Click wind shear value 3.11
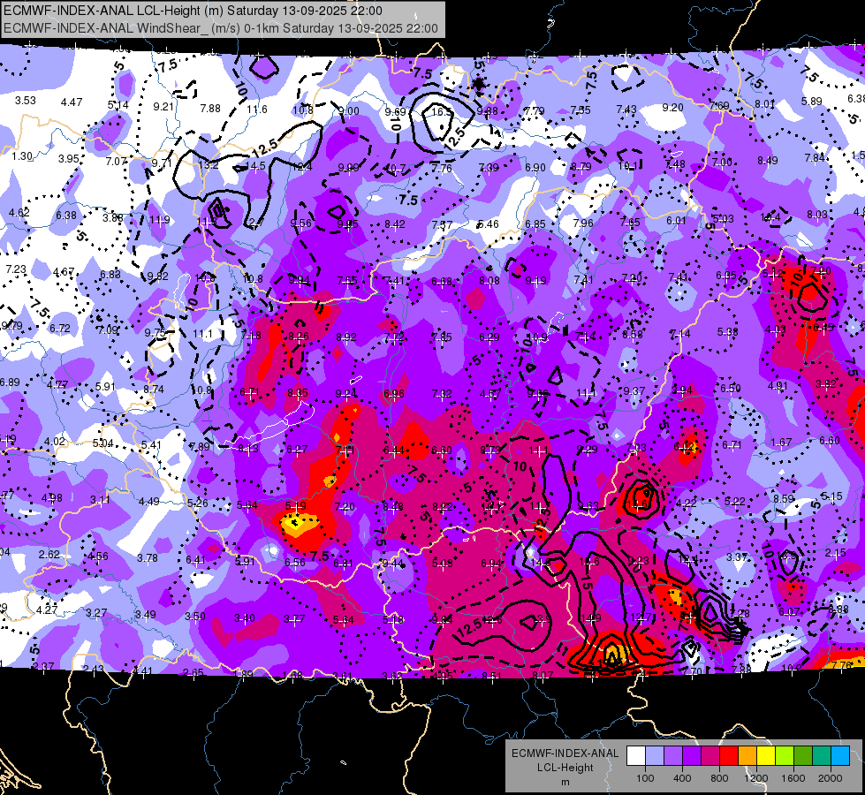Viewport: 865px width, 795px height. (101, 500)
